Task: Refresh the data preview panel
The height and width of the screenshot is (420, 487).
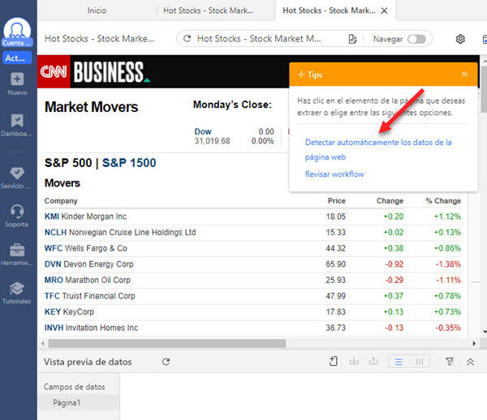Action: [166, 362]
